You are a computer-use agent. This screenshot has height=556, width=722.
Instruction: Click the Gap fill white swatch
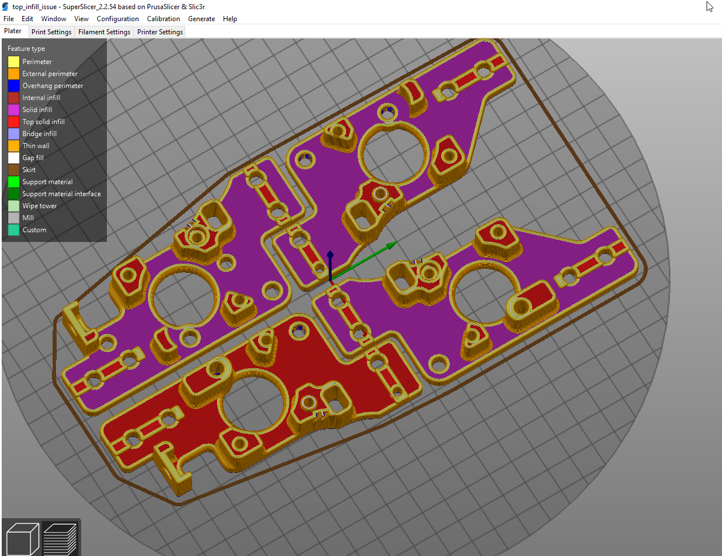pos(14,158)
